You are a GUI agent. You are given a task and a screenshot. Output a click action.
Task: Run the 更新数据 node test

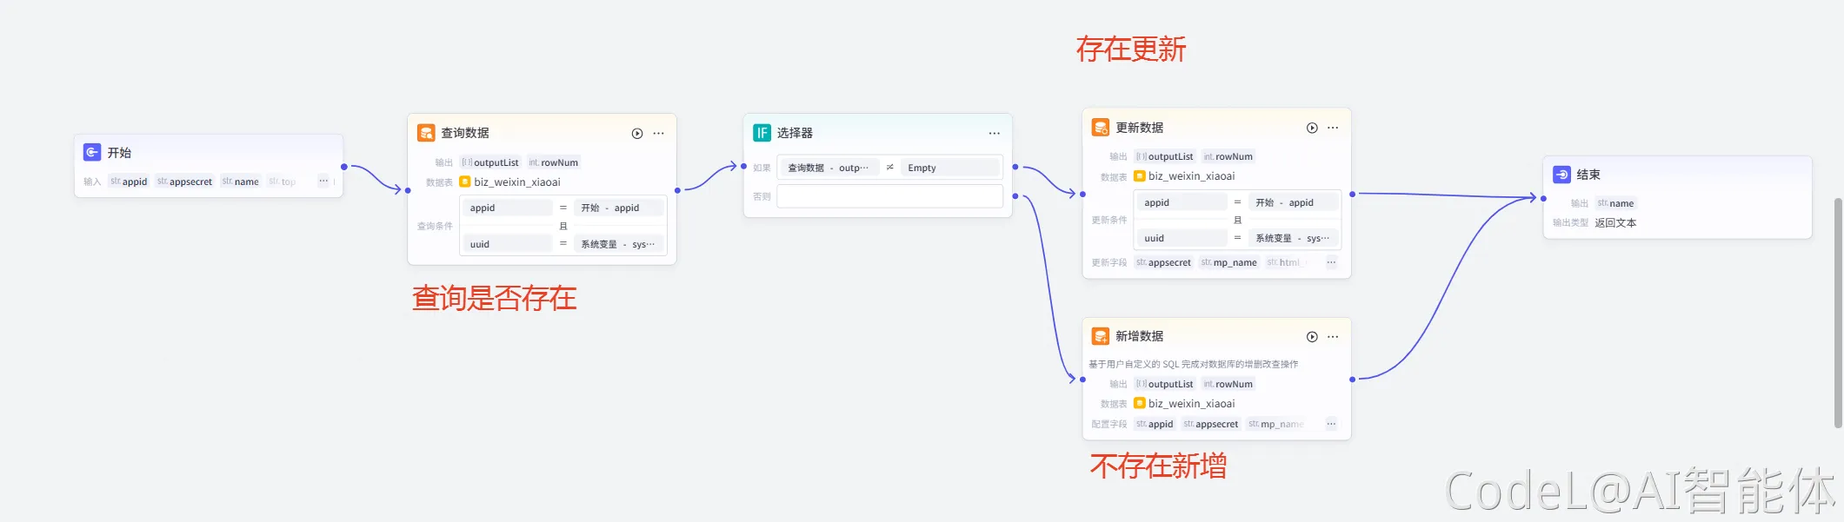coord(1312,129)
